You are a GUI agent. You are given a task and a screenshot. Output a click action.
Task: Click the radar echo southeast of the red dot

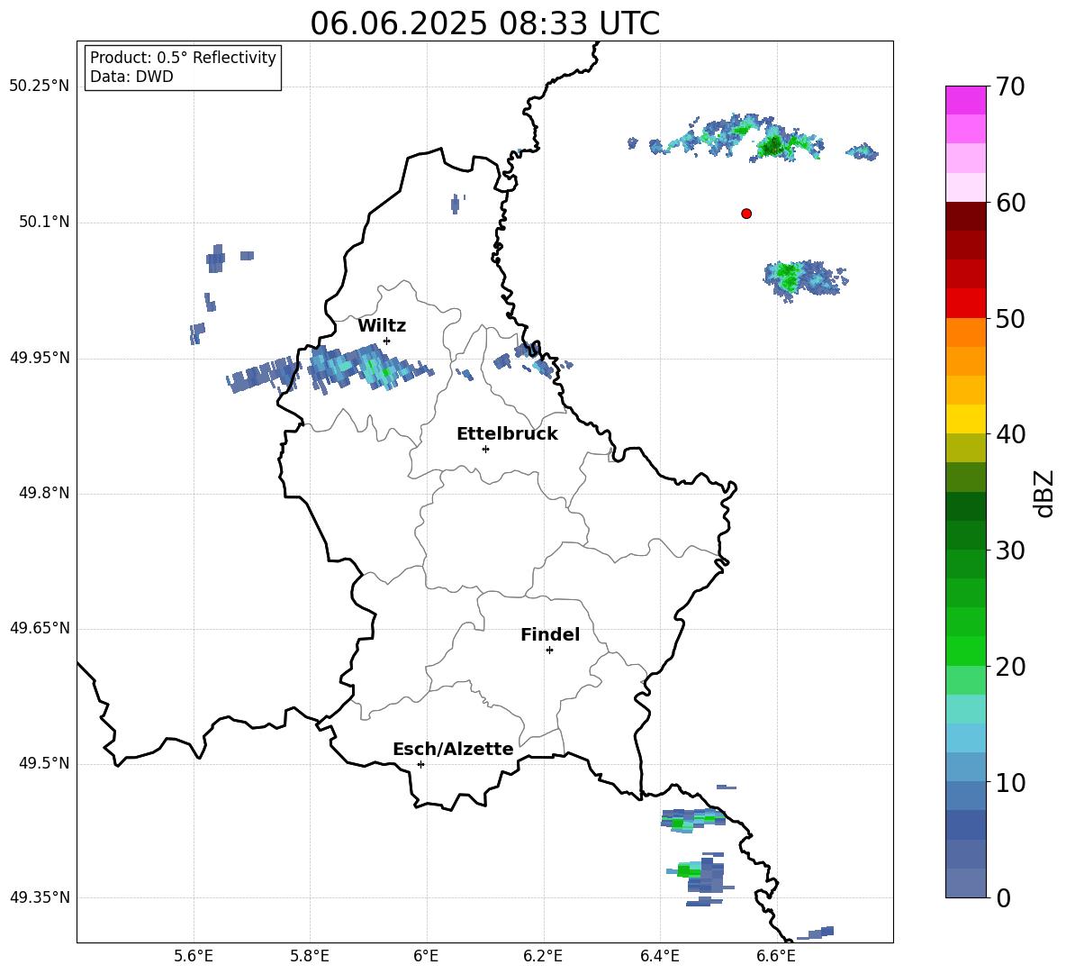point(805,279)
